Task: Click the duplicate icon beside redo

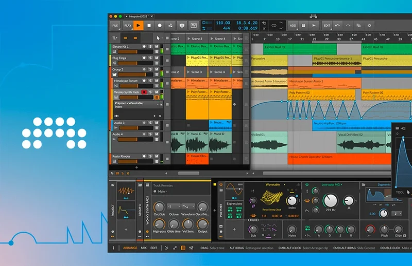Action: coord(358,26)
